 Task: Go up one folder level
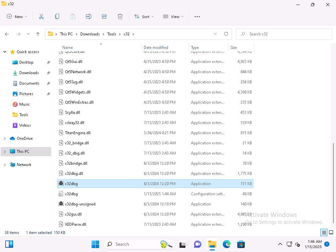coord(38,34)
